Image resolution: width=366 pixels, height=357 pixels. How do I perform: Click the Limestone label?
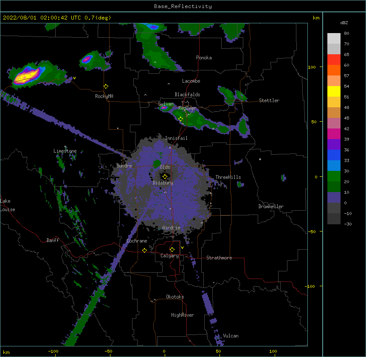[65, 151]
